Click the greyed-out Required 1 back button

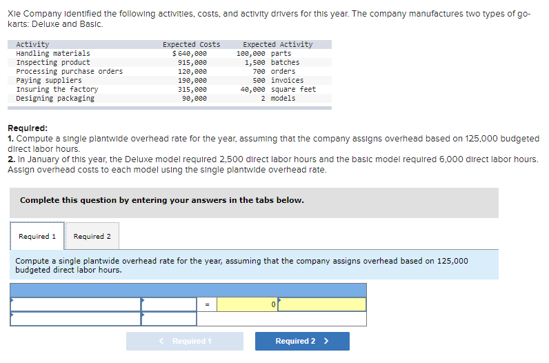185,341
